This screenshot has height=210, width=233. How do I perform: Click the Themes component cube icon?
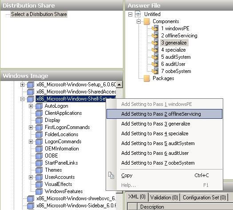tap(39, 170)
